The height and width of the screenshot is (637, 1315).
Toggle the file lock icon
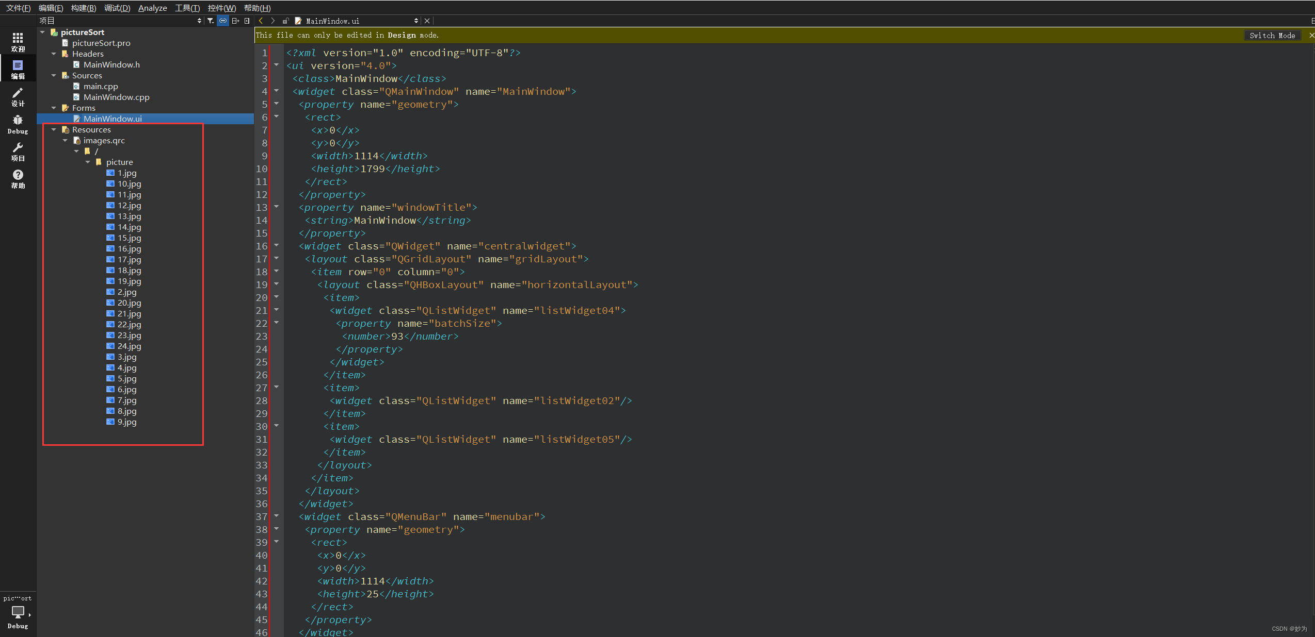285,21
